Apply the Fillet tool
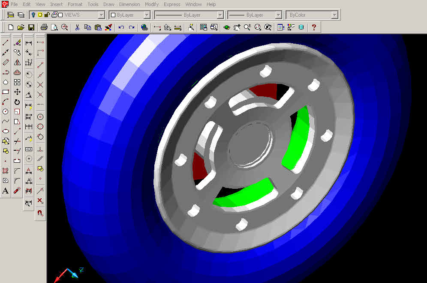The image size is (427, 283). (x=17, y=181)
